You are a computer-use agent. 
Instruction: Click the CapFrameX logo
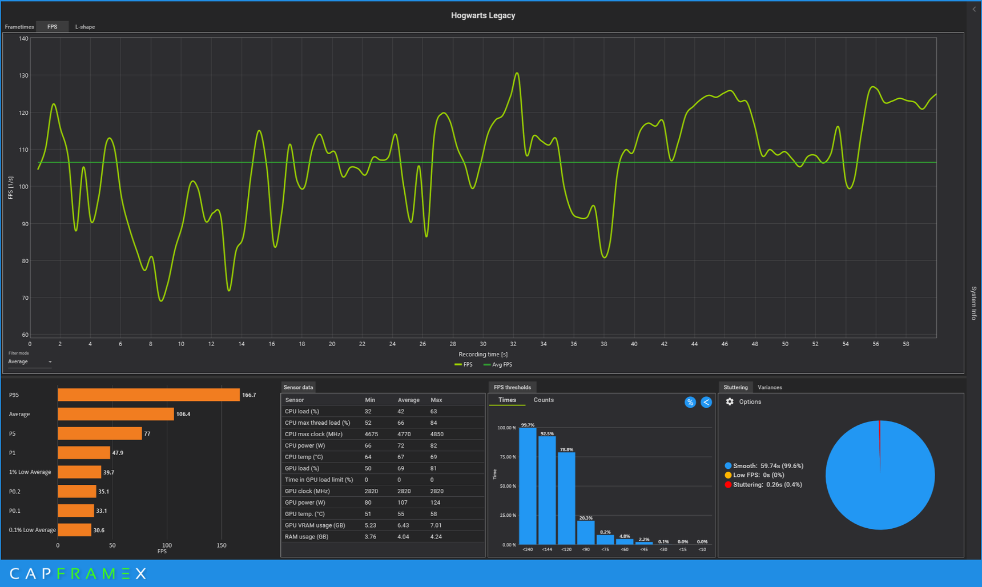(x=78, y=573)
